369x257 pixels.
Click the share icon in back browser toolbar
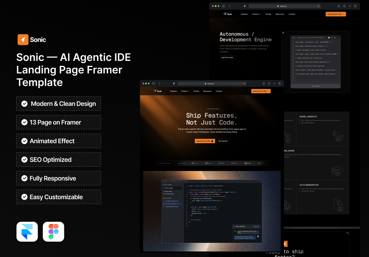(x=344, y=6)
